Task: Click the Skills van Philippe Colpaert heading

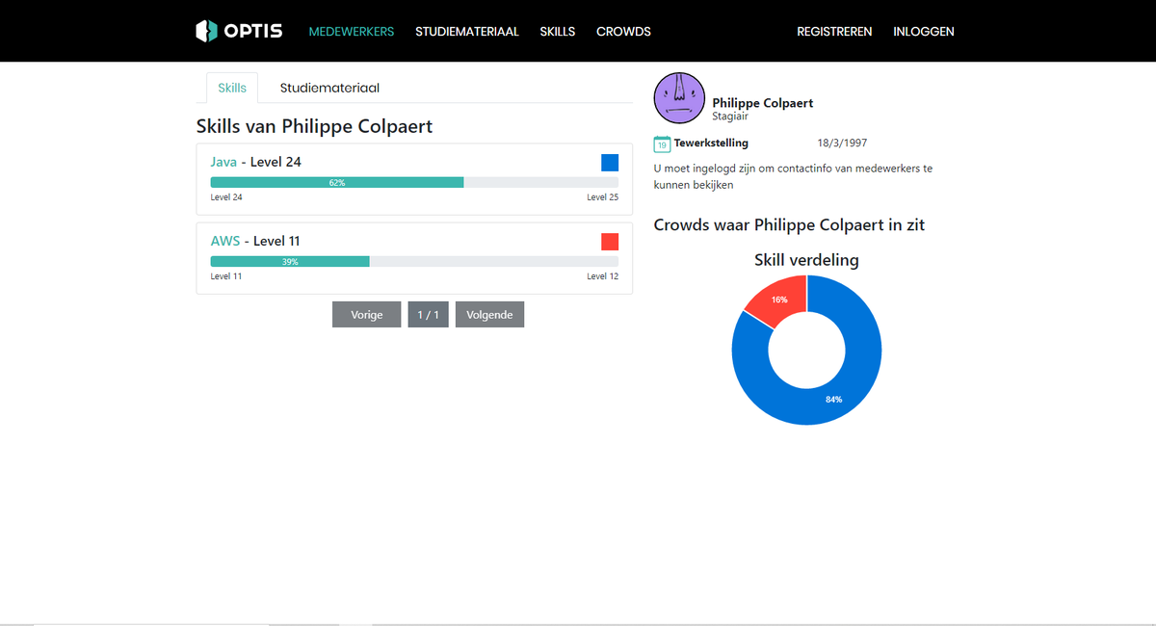Action: click(314, 126)
